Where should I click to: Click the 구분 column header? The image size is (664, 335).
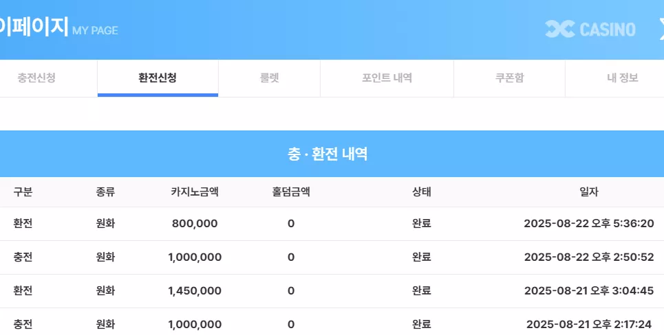coord(23,192)
